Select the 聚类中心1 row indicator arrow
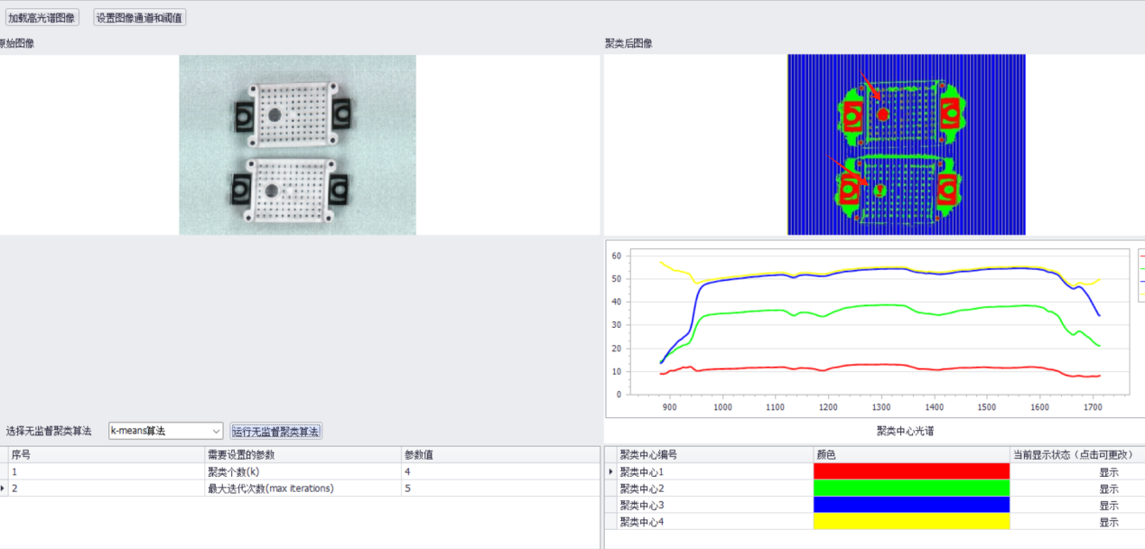The image size is (1145, 549). click(610, 471)
